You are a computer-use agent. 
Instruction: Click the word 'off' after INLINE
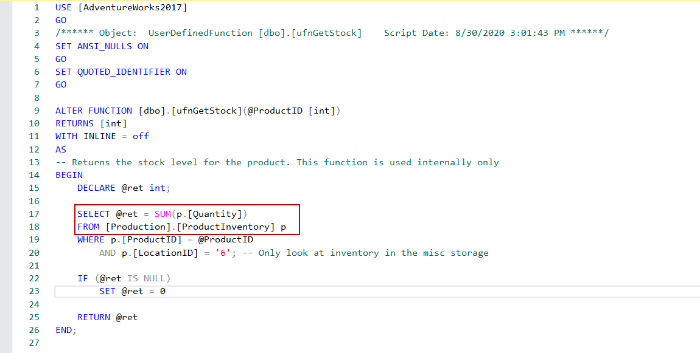click(x=141, y=136)
